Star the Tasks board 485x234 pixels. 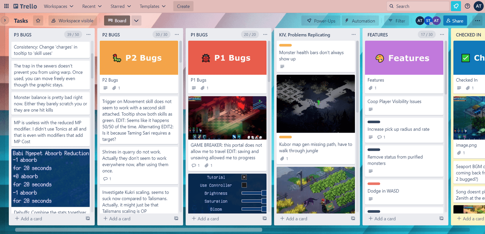tap(38, 21)
